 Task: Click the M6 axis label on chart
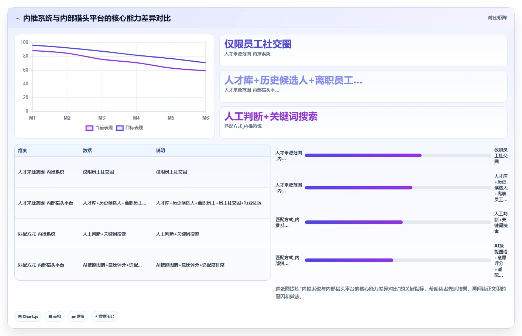click(206, 118)
